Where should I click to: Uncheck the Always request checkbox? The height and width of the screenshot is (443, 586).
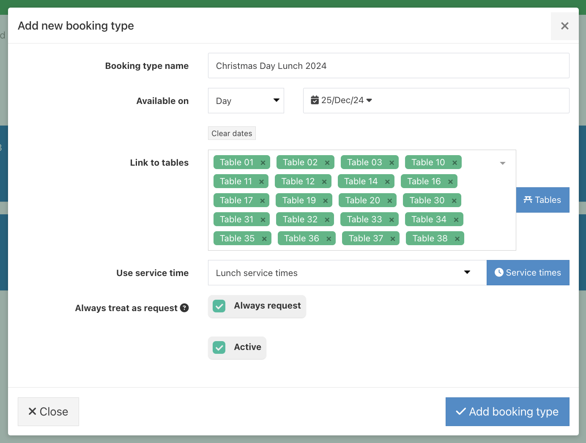tap(219, 306)
